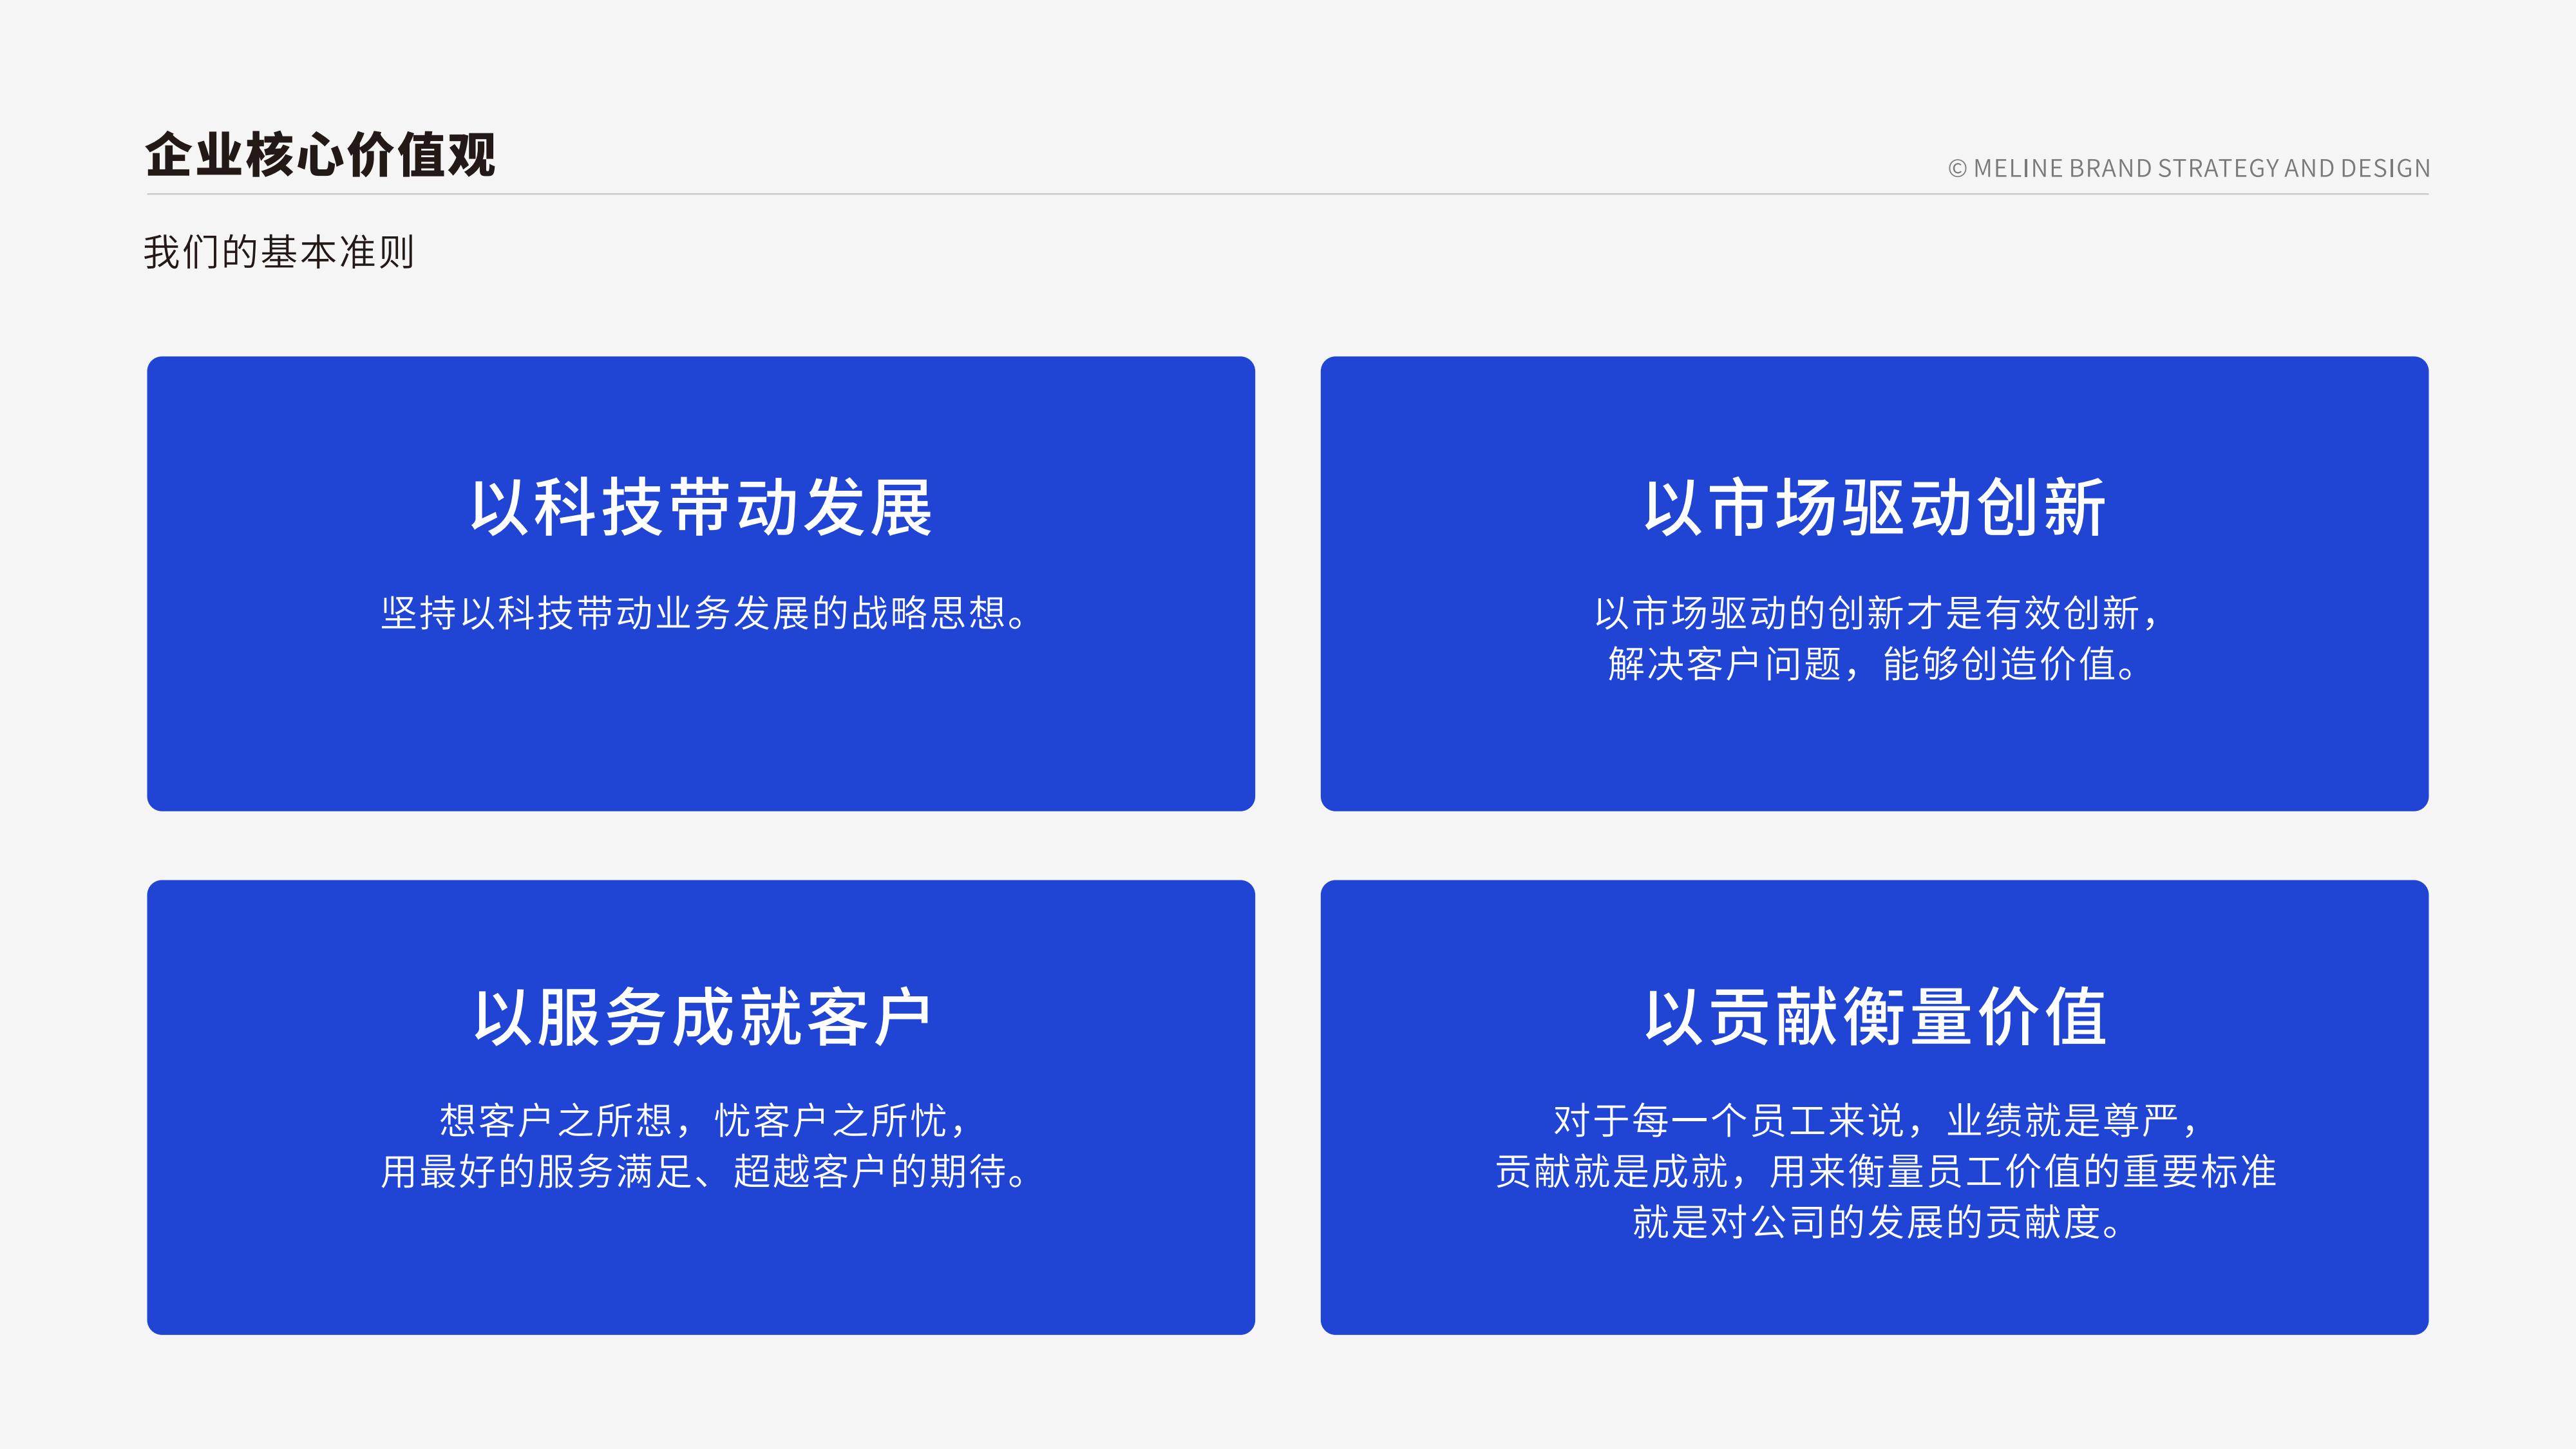Click the line 以市场驱动的创新才是有效创新，

(1877, 613)
